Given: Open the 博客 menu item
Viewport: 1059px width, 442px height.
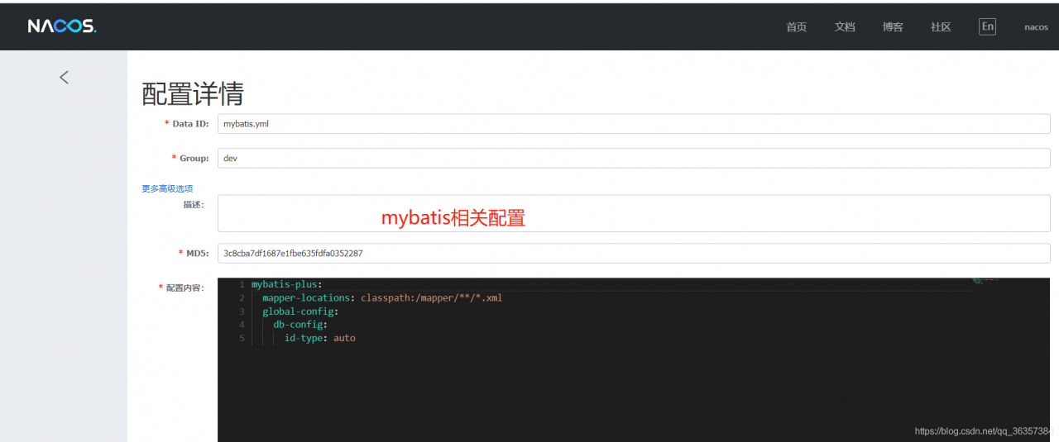Looking at the screenshot, I should point(893,26).
